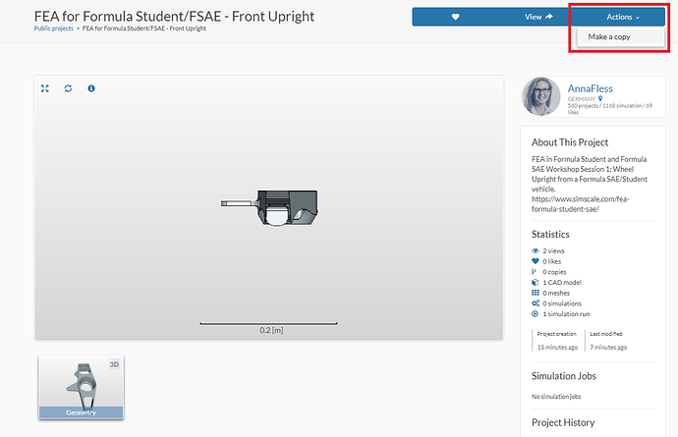Select the Geometry 3D thumbnail
Screen dimensions: 678x437
point(82,387)
